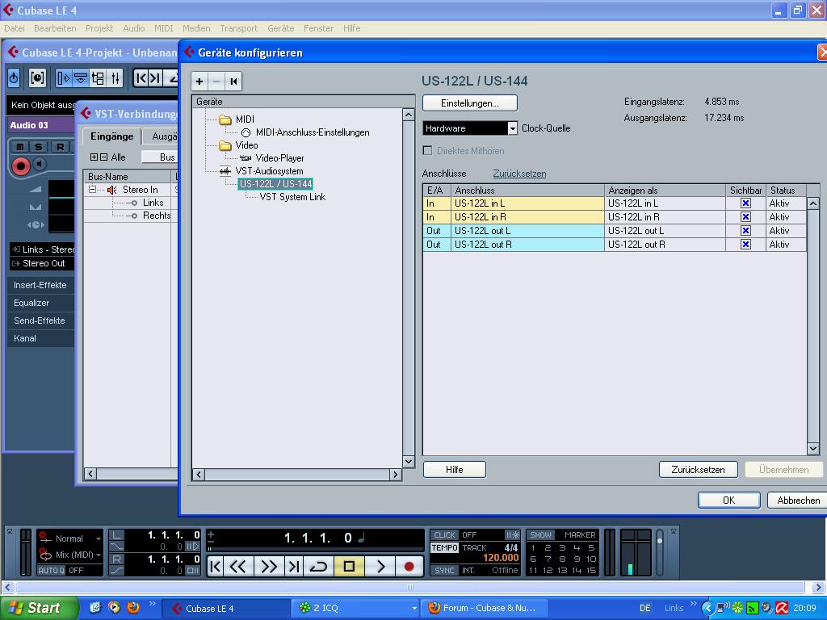Click the Windows Start button
Image resolution: width=827 pixels, height=620 pixels.
pyautogui.click(x=38, y=609)
